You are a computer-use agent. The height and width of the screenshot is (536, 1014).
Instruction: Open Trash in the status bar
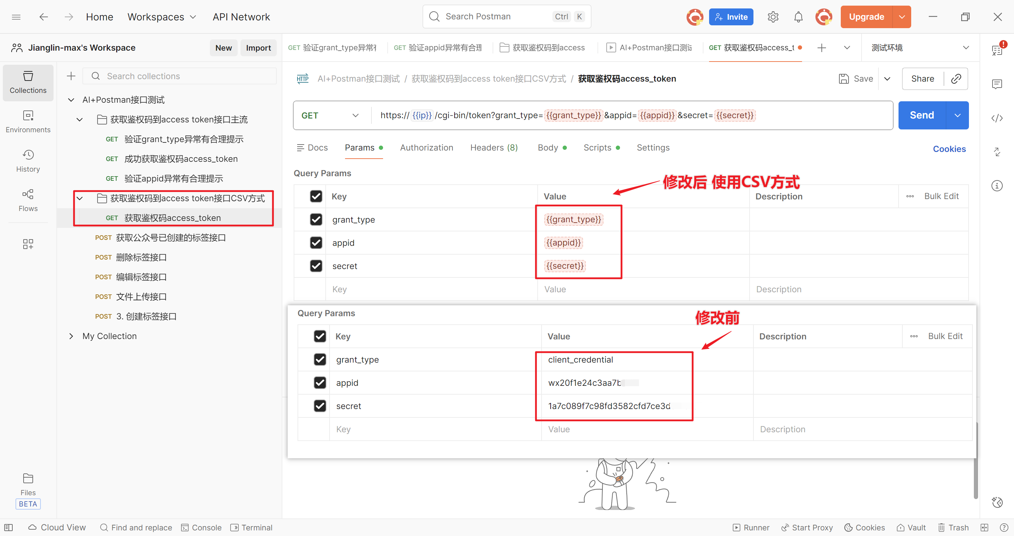[x=953, y=527]
